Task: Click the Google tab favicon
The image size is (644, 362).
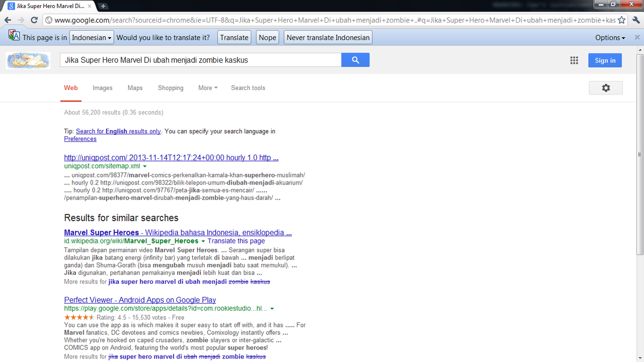Action: click(x=11, y=6)
